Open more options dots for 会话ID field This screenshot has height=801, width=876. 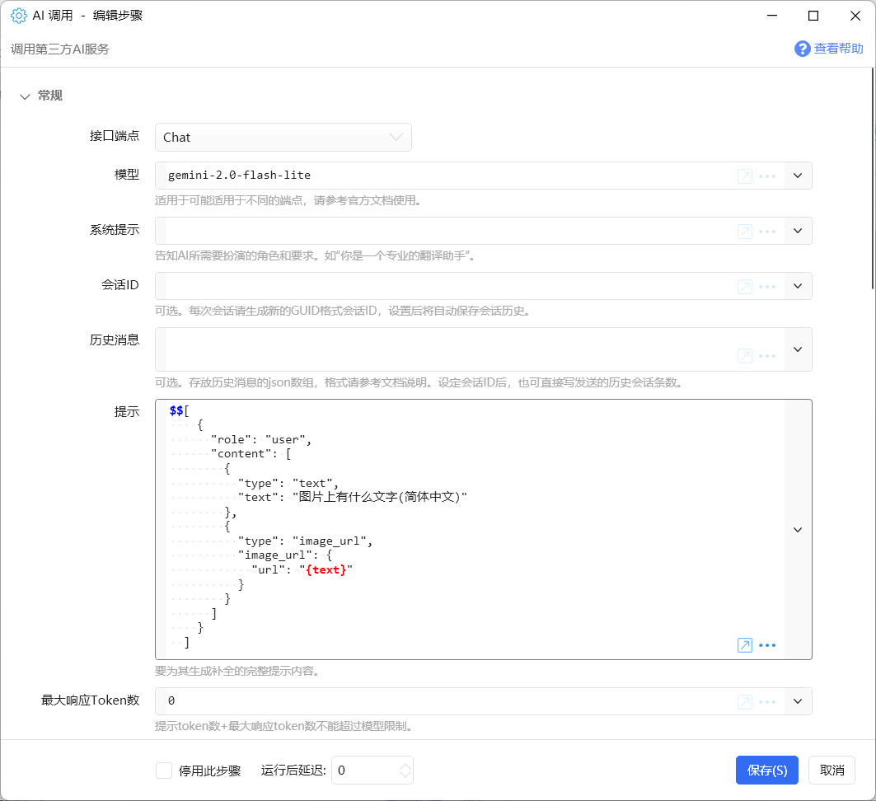pos(767,287)
